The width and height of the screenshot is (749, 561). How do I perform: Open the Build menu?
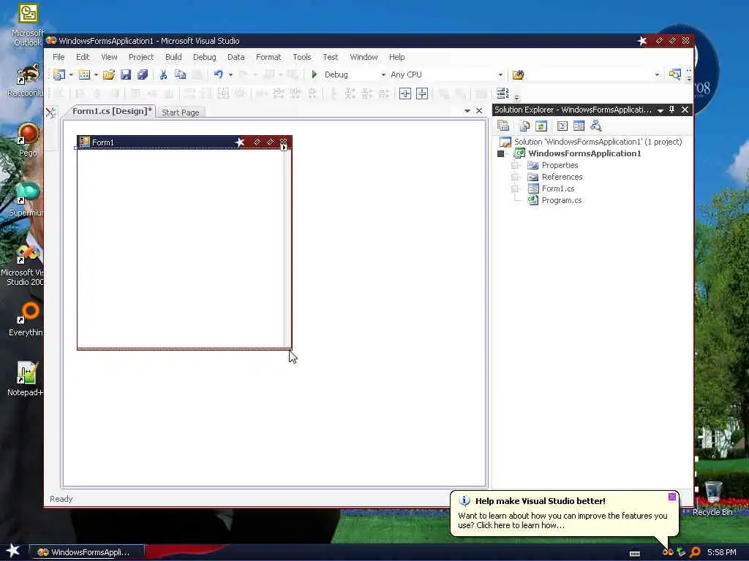pyautogui.click(x=173, y=57)
